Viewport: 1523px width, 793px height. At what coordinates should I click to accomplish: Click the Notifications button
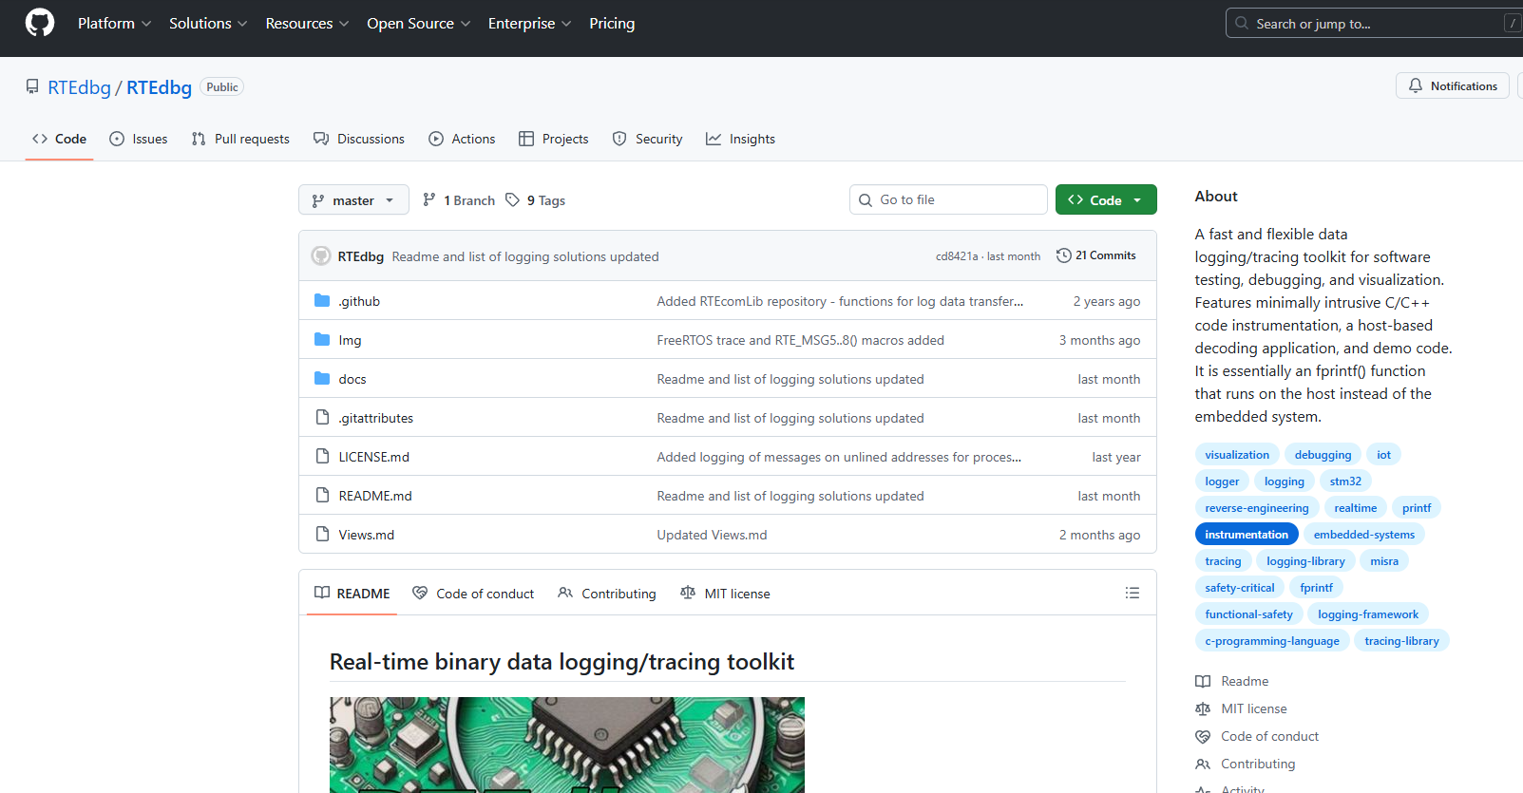(1453, 85)
